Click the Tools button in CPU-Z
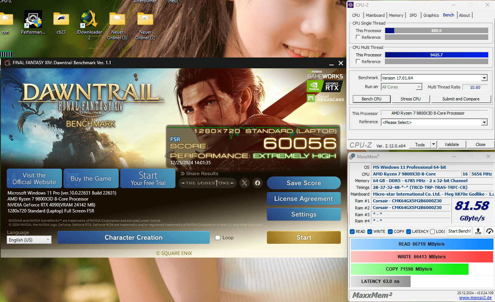 420,144
